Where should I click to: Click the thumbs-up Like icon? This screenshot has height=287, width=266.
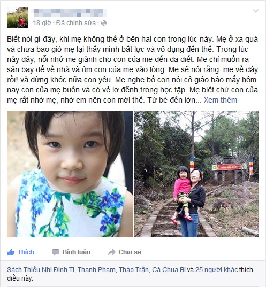click(x=11, y=252)
